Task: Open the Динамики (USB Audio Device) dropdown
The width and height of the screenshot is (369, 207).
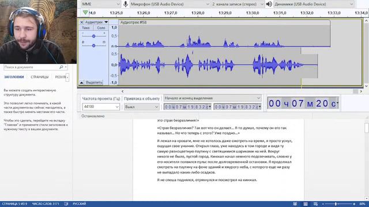Action: pyautogui.click(x=314, y=4)
